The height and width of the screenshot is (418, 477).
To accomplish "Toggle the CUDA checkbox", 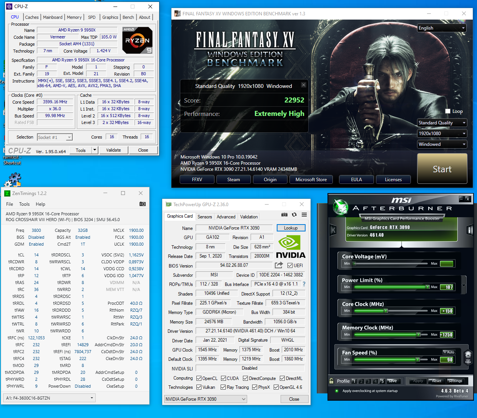I will tap(223, 378).
